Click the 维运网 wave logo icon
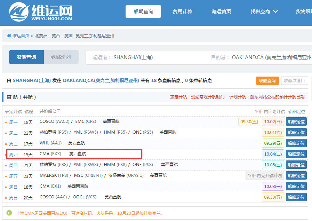312x221 pixels. coord(19,11)
